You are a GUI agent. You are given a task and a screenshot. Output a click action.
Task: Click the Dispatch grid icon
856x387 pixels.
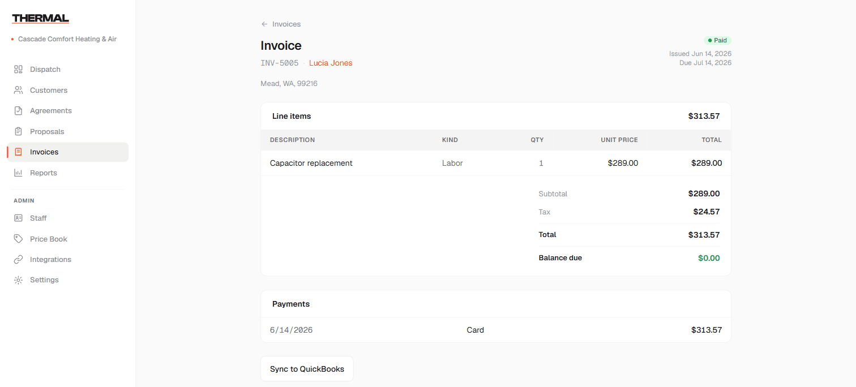[18, 70]
